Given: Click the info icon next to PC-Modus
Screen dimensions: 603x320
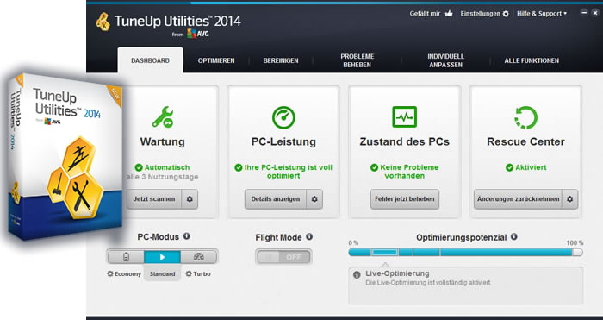Looking at the screenshot, I should tap(187, 236).
